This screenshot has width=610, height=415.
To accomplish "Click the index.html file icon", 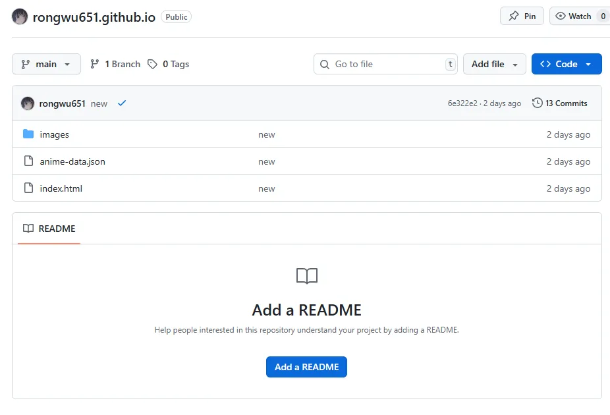I will point(28,188).
